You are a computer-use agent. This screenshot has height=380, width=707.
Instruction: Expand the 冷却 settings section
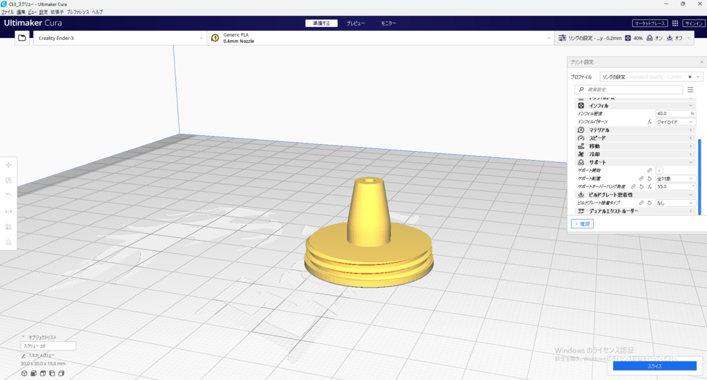[635, 154]
